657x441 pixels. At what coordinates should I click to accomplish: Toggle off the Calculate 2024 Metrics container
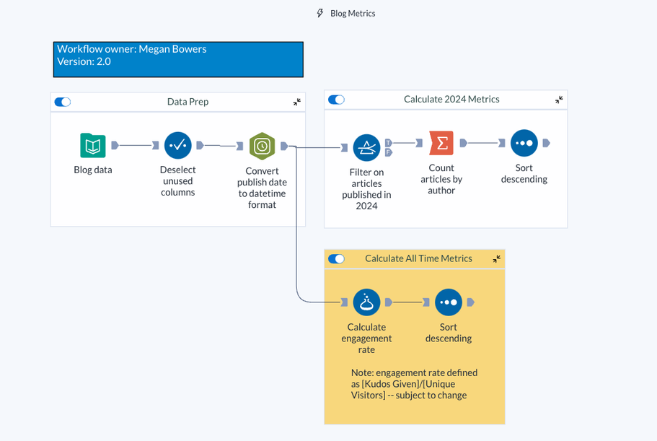pos(336,100)
